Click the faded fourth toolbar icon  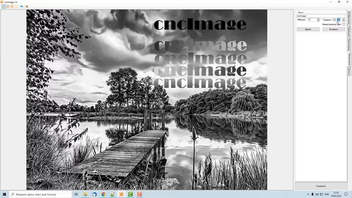point(16,7)
